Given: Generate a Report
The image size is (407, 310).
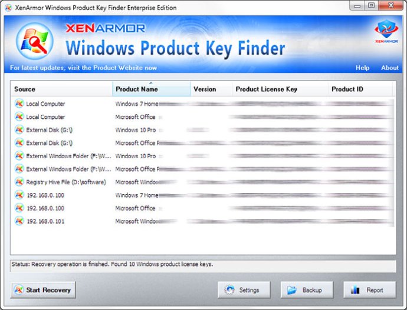Looking at the screenshot, I should click(370, 290).
